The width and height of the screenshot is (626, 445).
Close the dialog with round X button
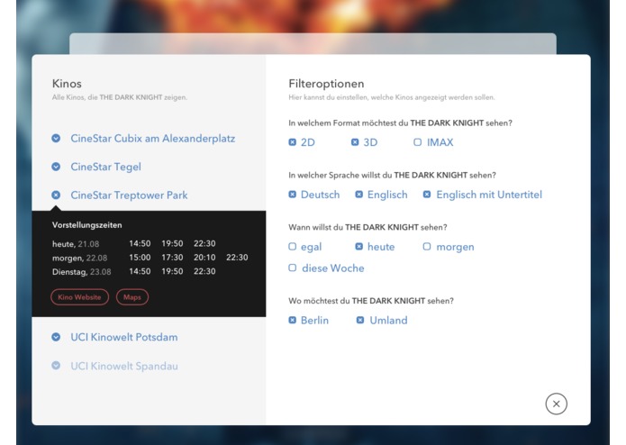tap(556, 404)
